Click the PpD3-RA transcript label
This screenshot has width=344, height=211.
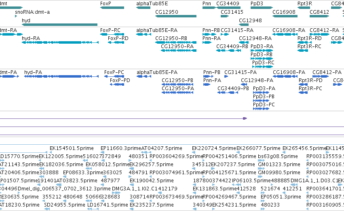[262, 46]
